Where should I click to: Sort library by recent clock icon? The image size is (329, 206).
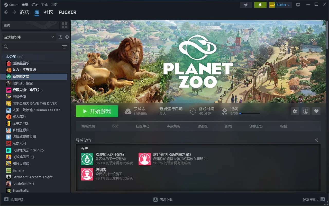point(60,37)
